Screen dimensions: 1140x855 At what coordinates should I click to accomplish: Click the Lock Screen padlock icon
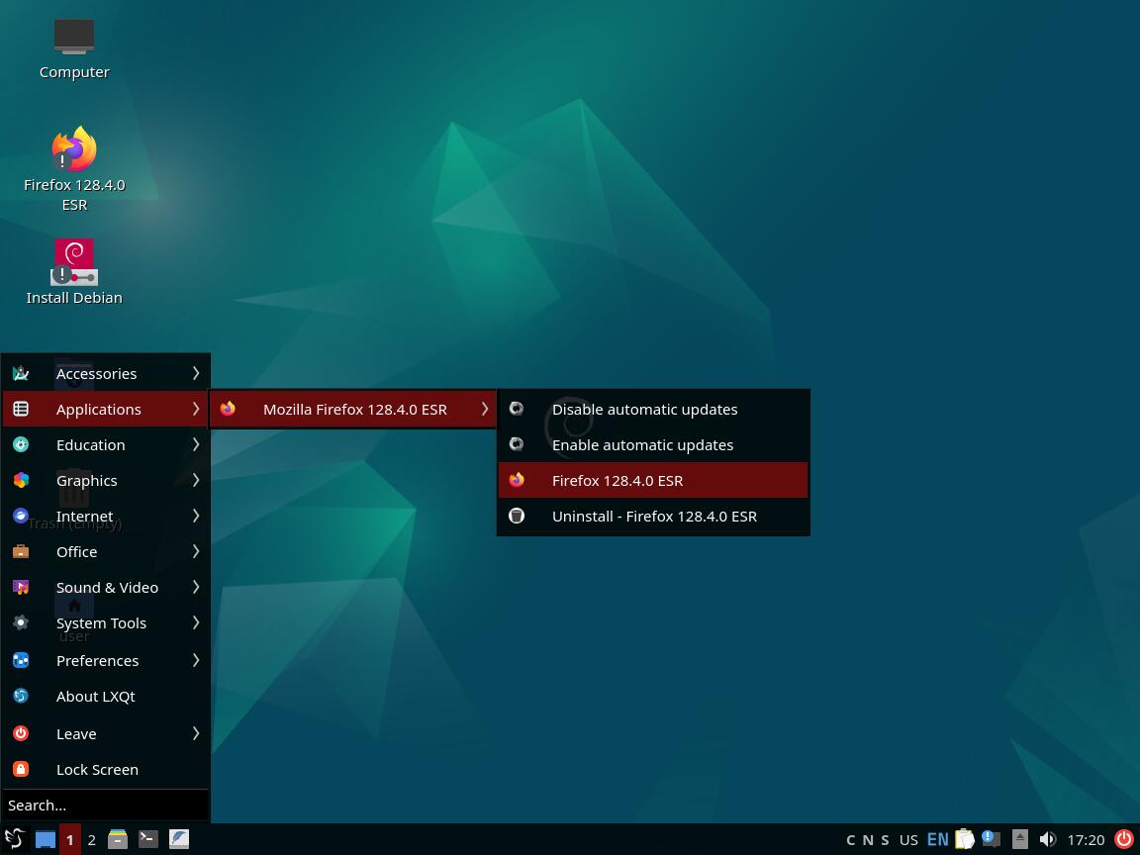click(21, 769)
